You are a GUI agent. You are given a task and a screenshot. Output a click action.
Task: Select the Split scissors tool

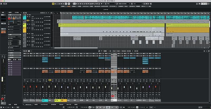[83, 4]
